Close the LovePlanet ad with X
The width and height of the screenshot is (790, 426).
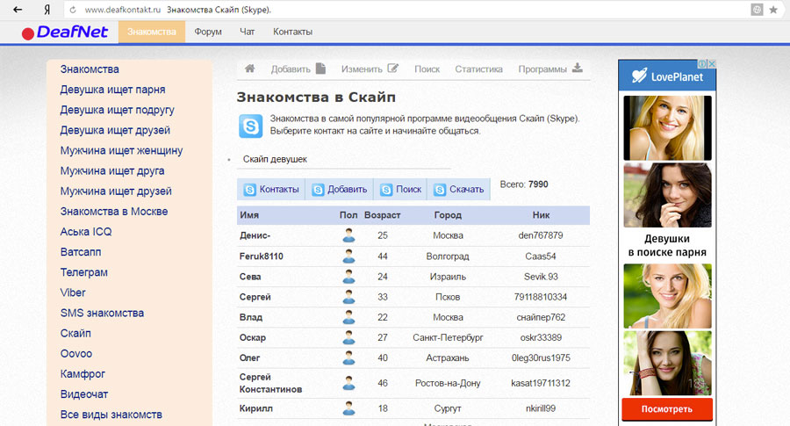[713, 64]
